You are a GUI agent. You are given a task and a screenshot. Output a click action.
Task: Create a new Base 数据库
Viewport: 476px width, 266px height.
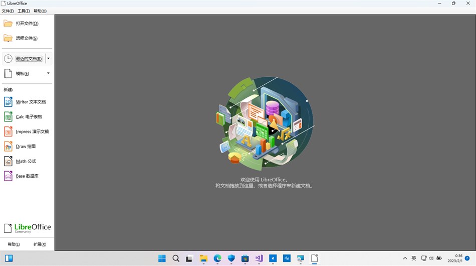pyautogui.click(x=27, y=176)
